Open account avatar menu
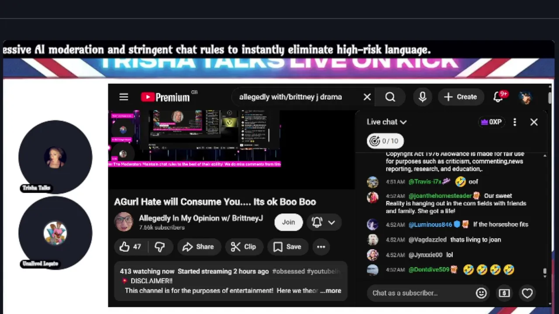559x314 pixels. pyautogui.click(x=526, y=97)
